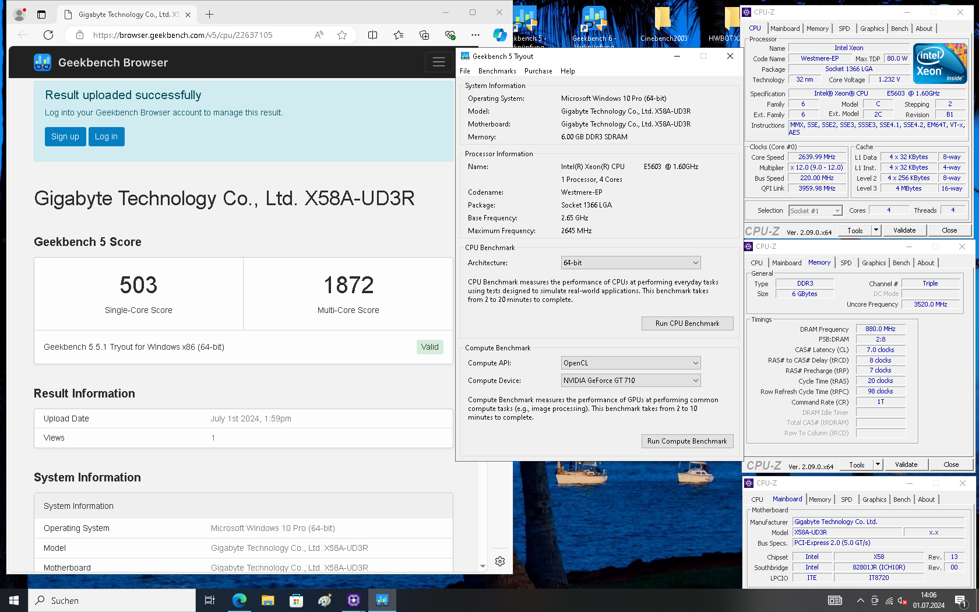Add this page to favorites star icon
Image resolution: width=979 pixels, height=612 pixels.
click(x=342, y=35)
